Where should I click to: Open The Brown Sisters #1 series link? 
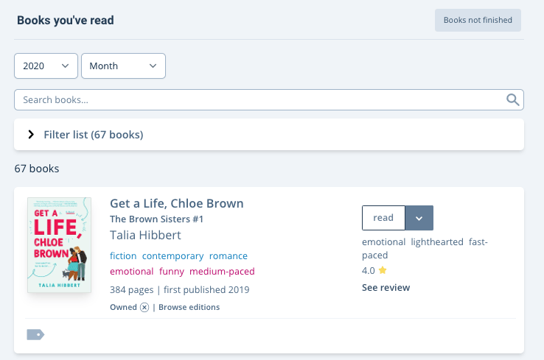tap(156, 219)
